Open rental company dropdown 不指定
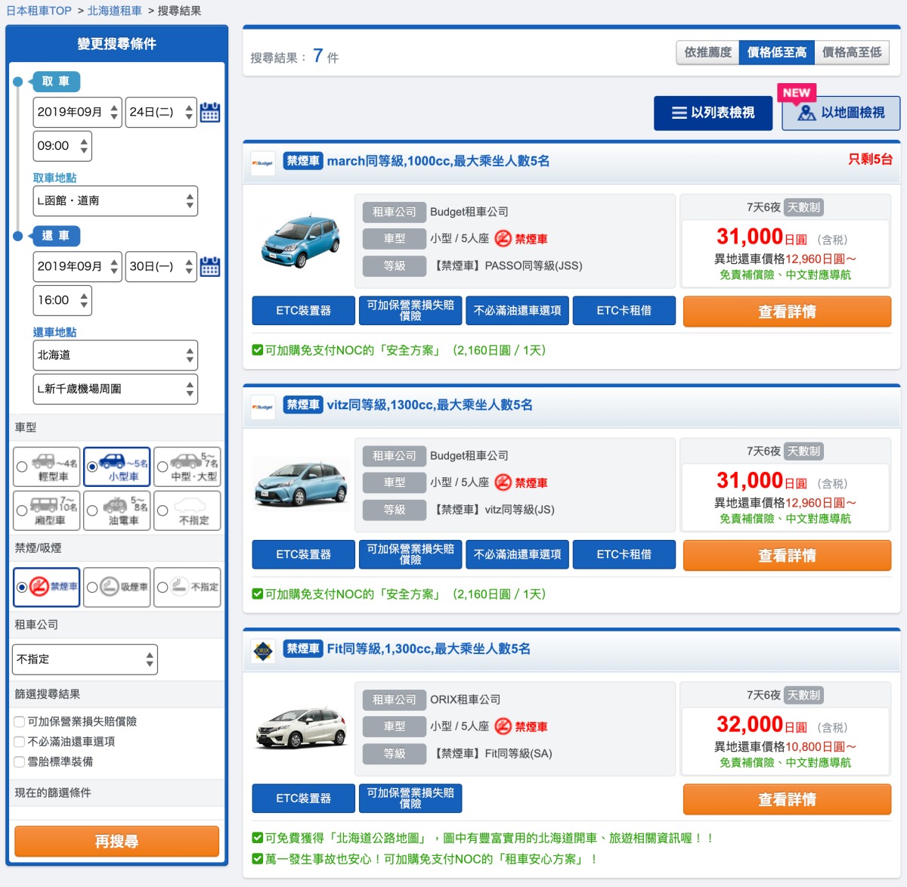907x887 pixels. (x=85, y=659)
